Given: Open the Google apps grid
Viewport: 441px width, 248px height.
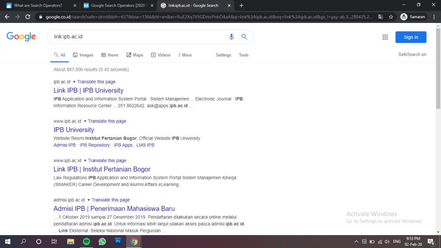Looking at the screenshot, I should pos(385,37).
